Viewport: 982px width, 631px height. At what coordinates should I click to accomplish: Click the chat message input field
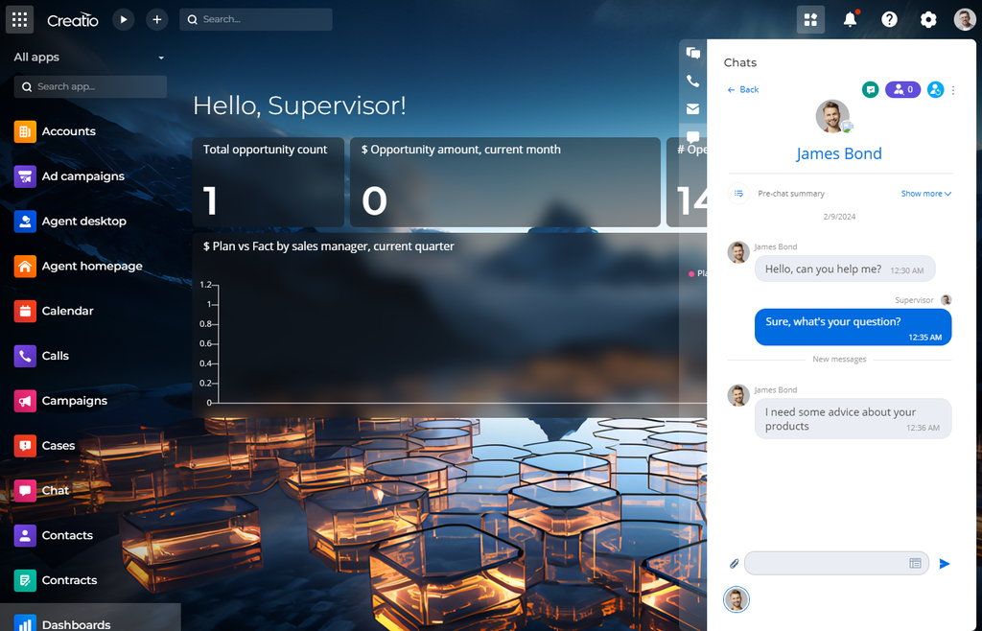(836, 564)
